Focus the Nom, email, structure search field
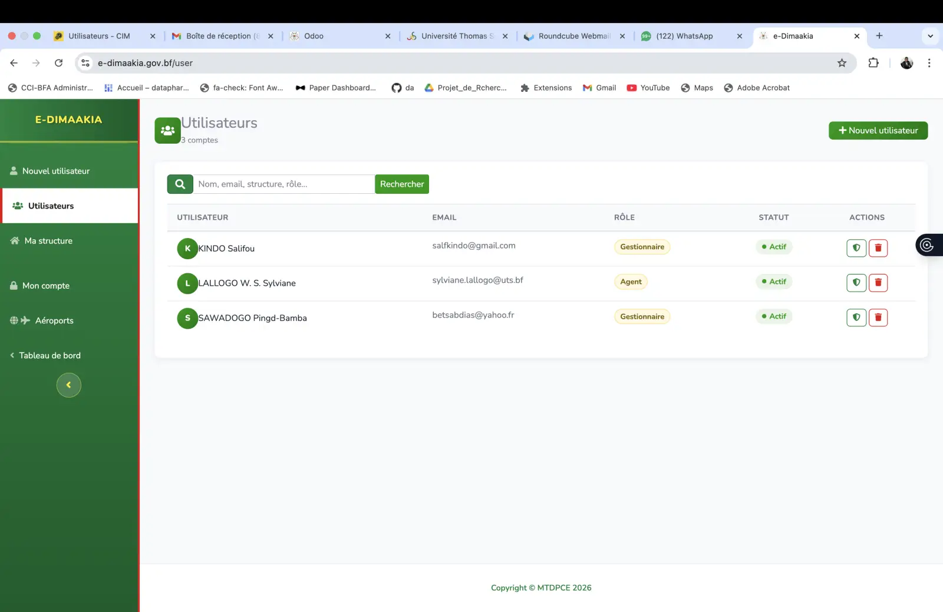This screenshot has width=943, height=612. click(284, 184)
